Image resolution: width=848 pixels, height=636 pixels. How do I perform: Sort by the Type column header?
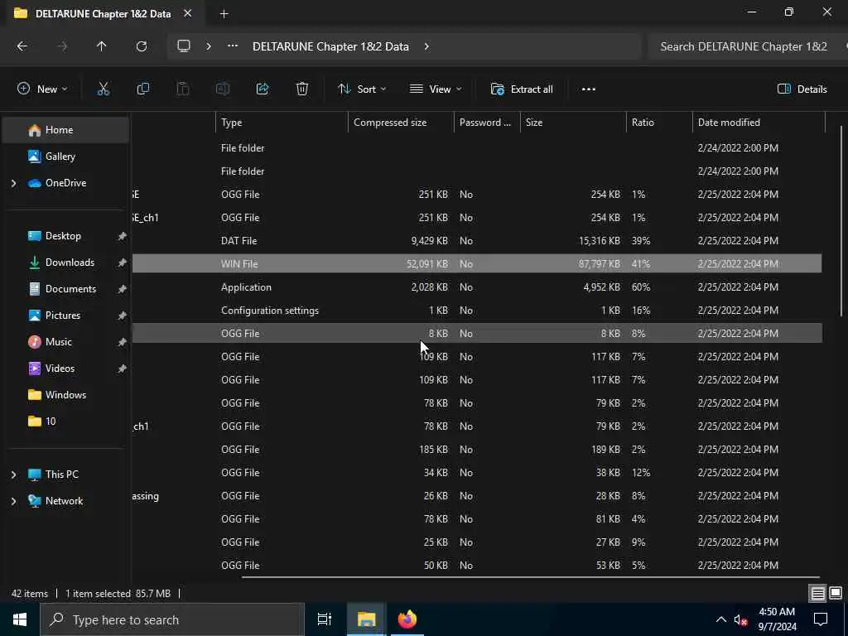[x=282, y=123]
